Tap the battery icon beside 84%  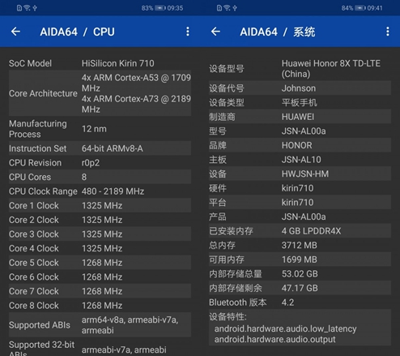point(360,8)
